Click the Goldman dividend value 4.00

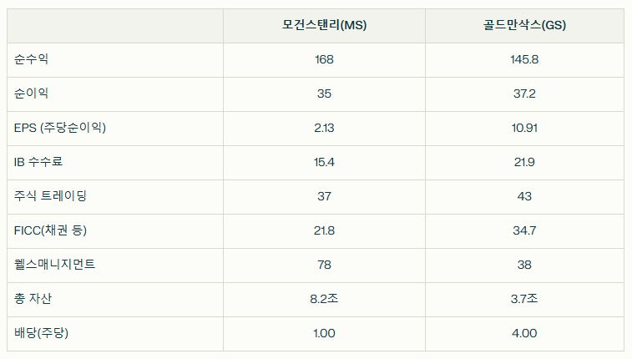point(524,333)
